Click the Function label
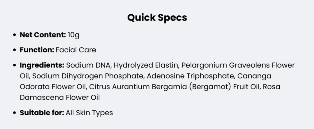This screenshot has height=129, width=314. click(x=37, y=50)
